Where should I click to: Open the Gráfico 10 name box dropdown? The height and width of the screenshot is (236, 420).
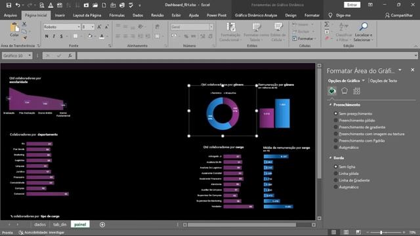[30, 56]
